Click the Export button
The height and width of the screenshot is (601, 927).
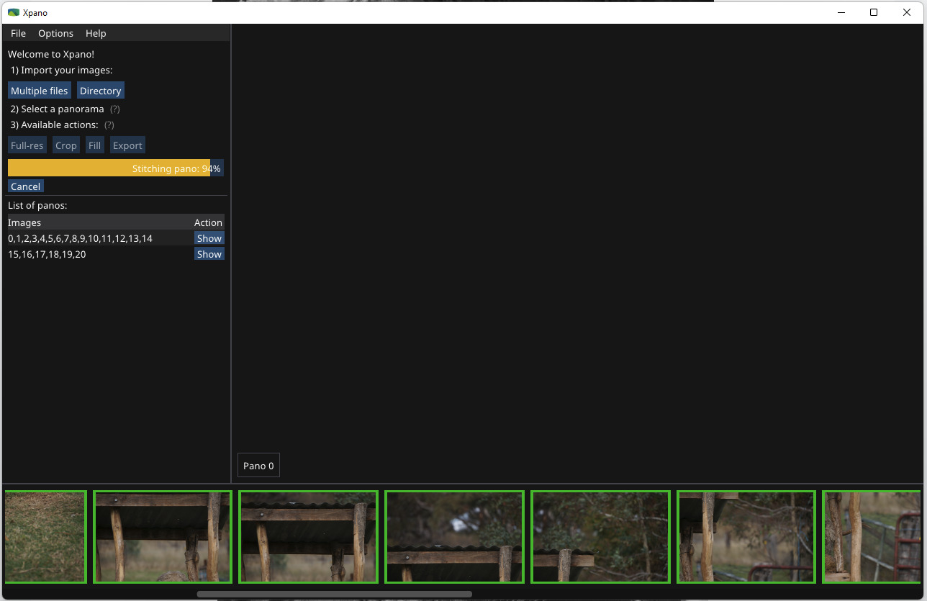click(127, 145)
